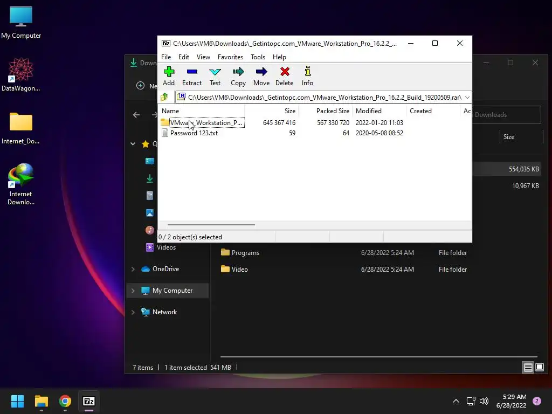Open the DataWagon desktop shortcut
Viewport: 552px width, 414px height.
click(x=21, y=74)
